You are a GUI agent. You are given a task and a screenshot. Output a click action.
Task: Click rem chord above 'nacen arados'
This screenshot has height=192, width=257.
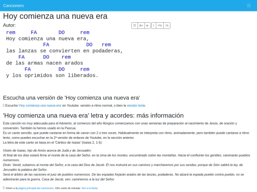pos(66,57)
